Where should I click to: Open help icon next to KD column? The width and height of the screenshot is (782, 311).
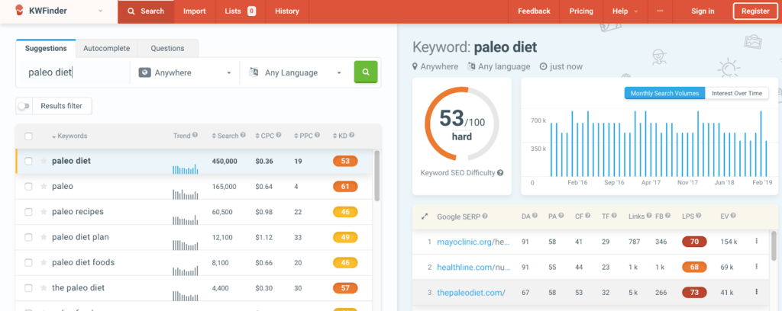click(x=351, y=136)
